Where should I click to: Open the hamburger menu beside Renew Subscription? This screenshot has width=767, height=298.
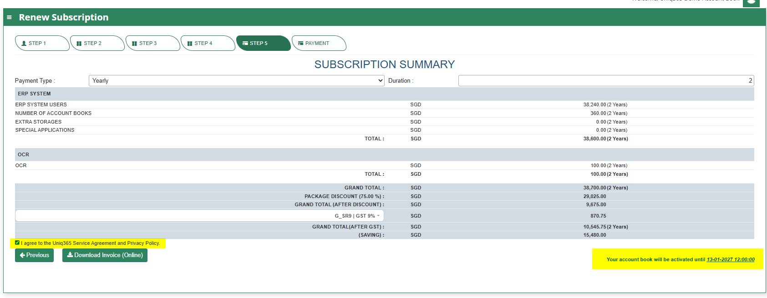(x=9, y=17)
